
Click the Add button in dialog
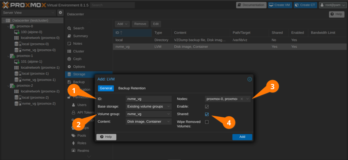pos(242,137)
